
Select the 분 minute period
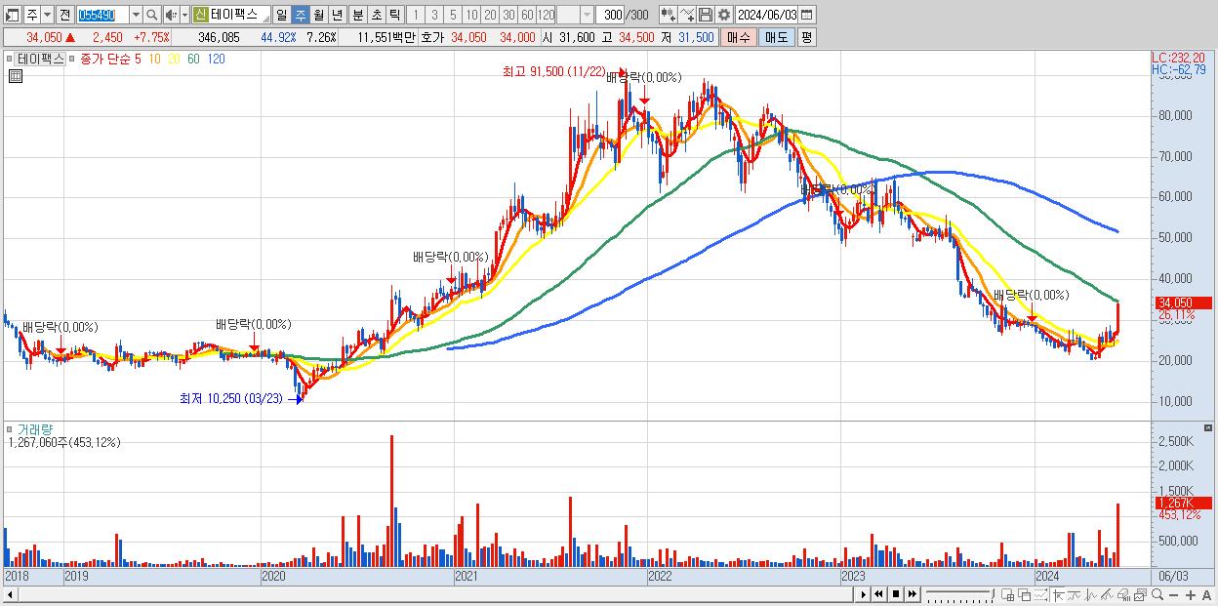pos(357,15)
